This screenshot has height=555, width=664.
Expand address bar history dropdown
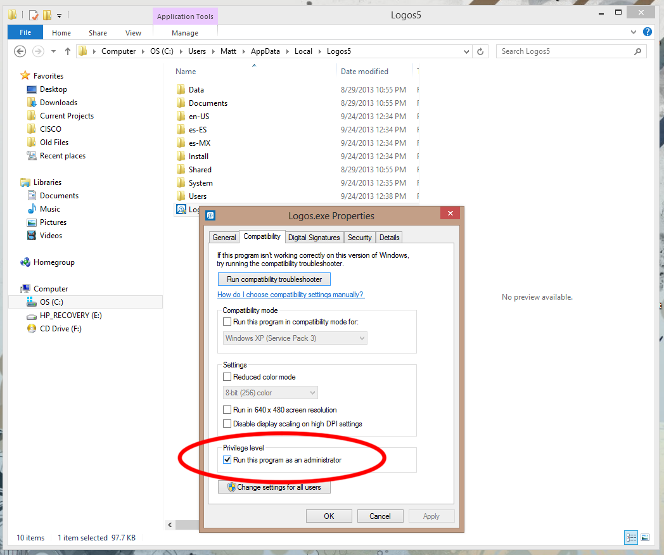(x=466, y=52)
